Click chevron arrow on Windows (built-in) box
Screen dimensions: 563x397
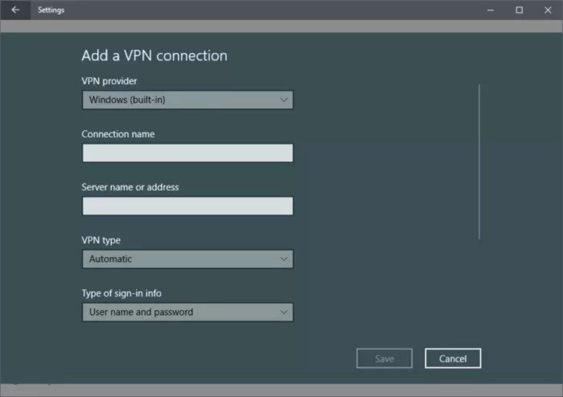click(283, 100)
